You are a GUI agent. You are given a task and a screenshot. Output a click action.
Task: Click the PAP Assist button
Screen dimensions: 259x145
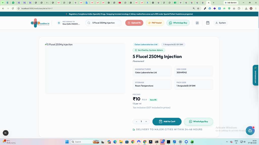click(x=155, y=23)
